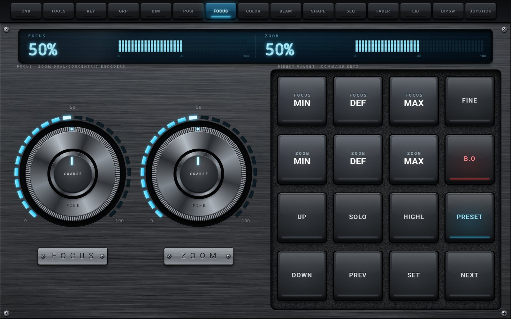Click the Zoom level bar meter
511x319 pixels.
tap(419, 47)
